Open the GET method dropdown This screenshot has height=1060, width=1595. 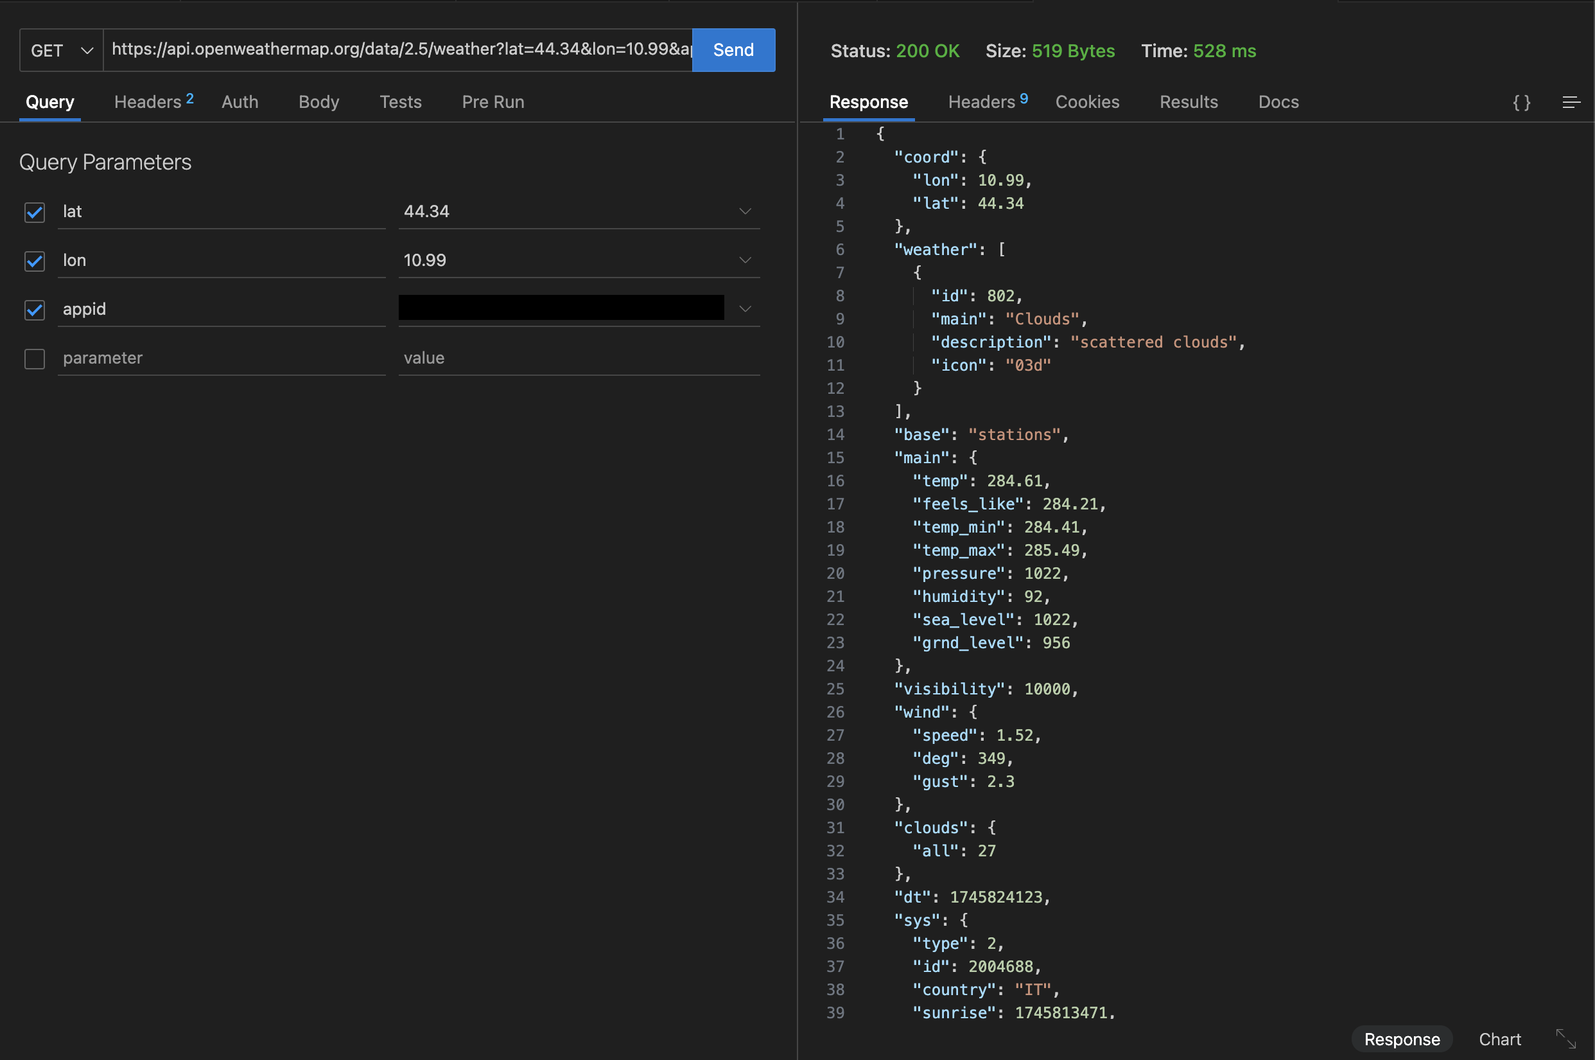[62, 50]
